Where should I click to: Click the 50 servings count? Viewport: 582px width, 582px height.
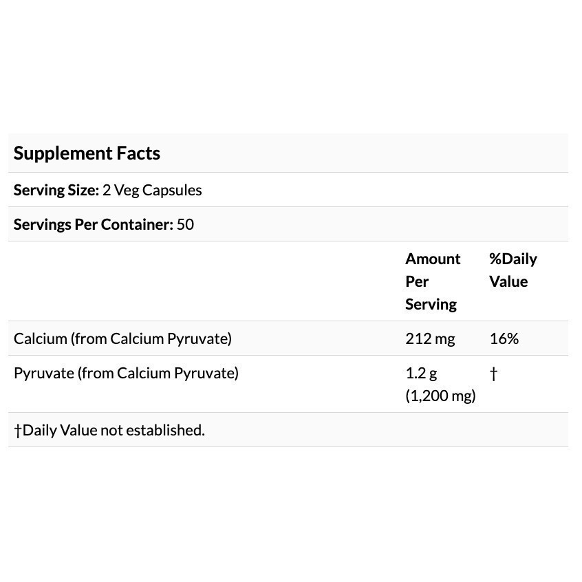185,224
